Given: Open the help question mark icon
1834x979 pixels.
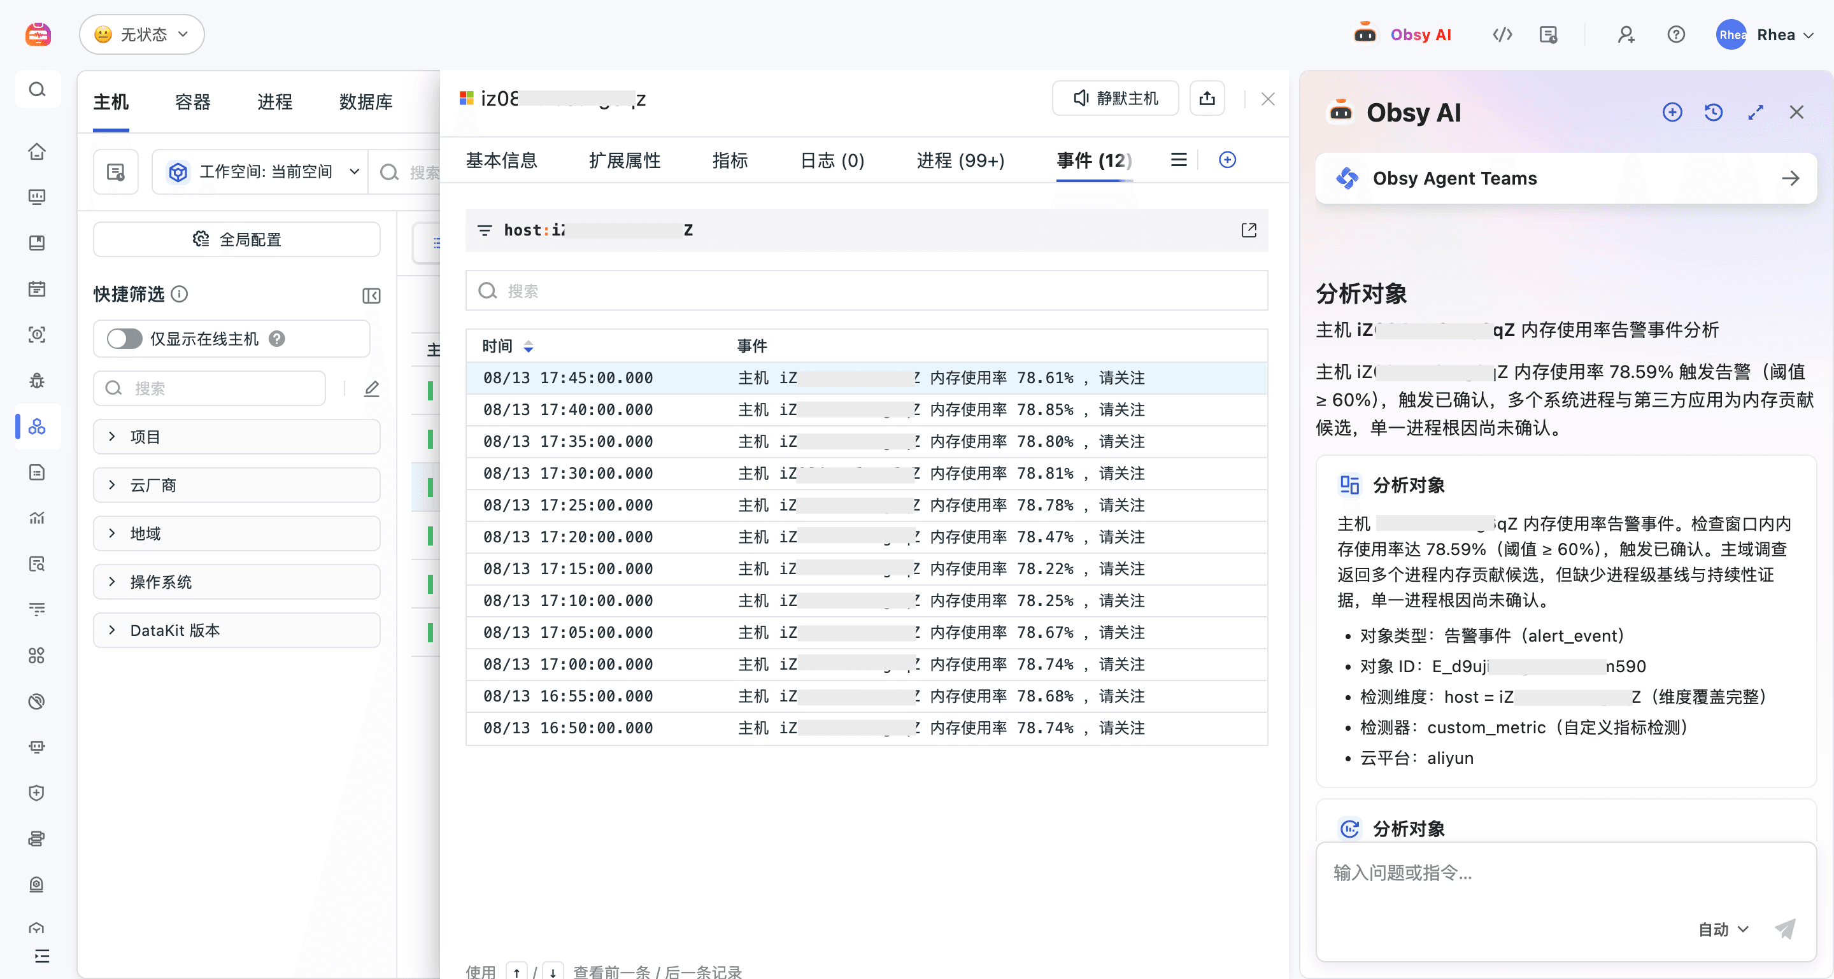Looking at the screenshot, I should pyautogui.click(x=1676, y=35).
